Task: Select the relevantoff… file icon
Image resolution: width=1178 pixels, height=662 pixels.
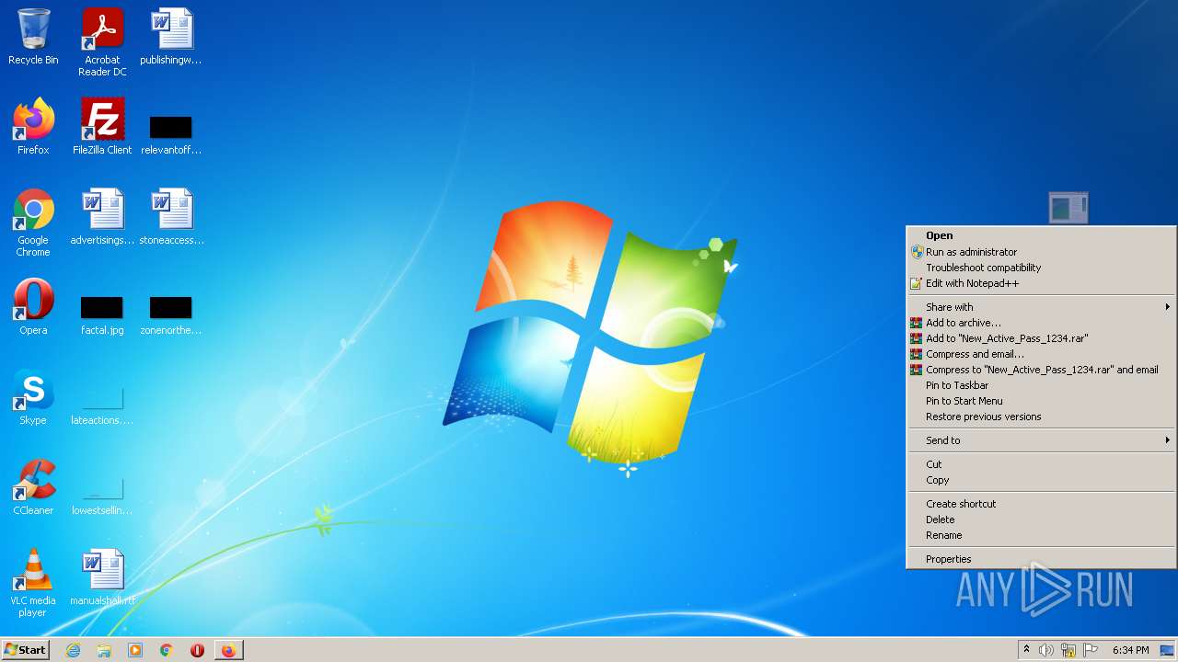Action: pos(171,134)
